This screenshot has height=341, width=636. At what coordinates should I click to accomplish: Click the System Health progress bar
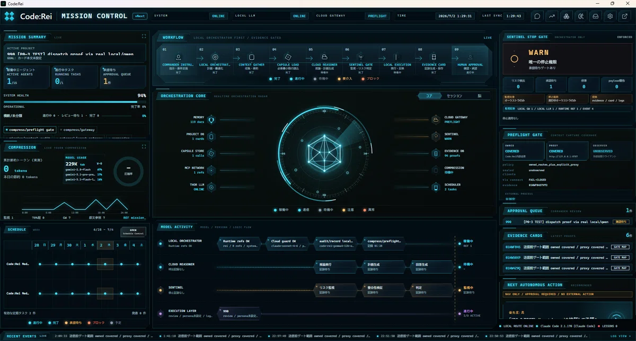(x=75, y=102)
